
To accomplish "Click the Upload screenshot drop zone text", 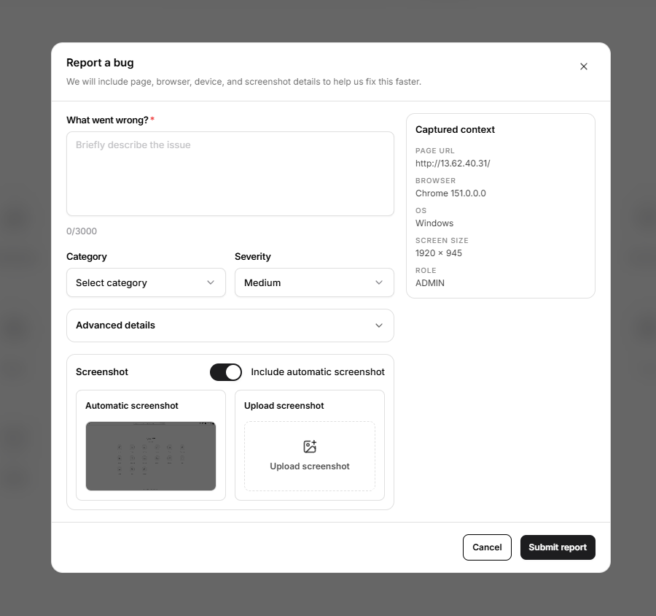I will (x=310, y=466).
